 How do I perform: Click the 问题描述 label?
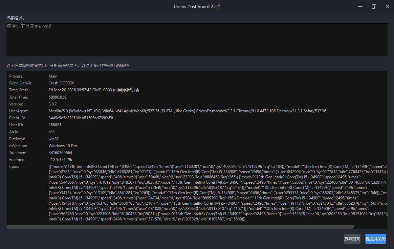(x=15, y=18)
